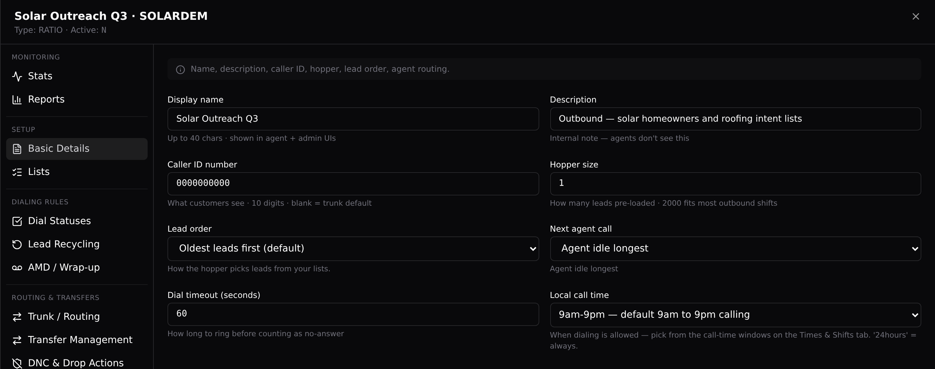This screenshot has height=369, width=935.
Task: Open the Reports section
Action: pos(77,99)
